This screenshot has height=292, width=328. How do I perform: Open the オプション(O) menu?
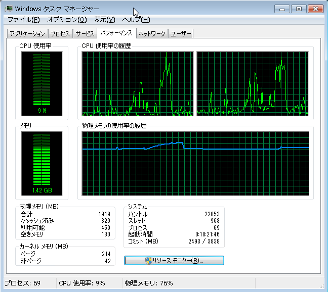pyautogui.click(x=67, y=20)
